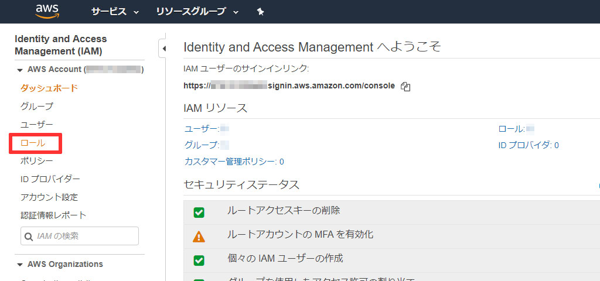Open 認証情報レポート page
Screen dimensions: 600x281
tap(53, 215)
